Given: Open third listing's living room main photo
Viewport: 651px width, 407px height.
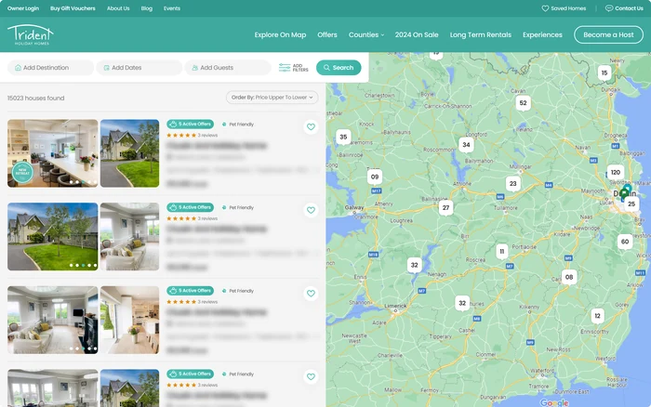Looking at the screenshot, I should pos(53,320).
